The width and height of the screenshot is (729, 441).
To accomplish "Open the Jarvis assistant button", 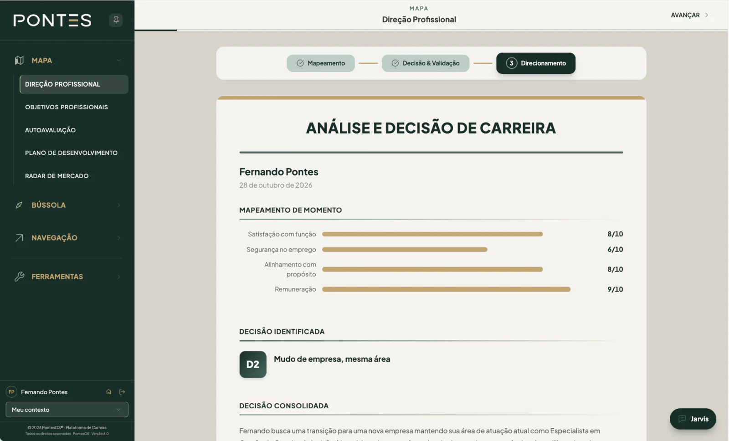I will (x=693, y=419).
